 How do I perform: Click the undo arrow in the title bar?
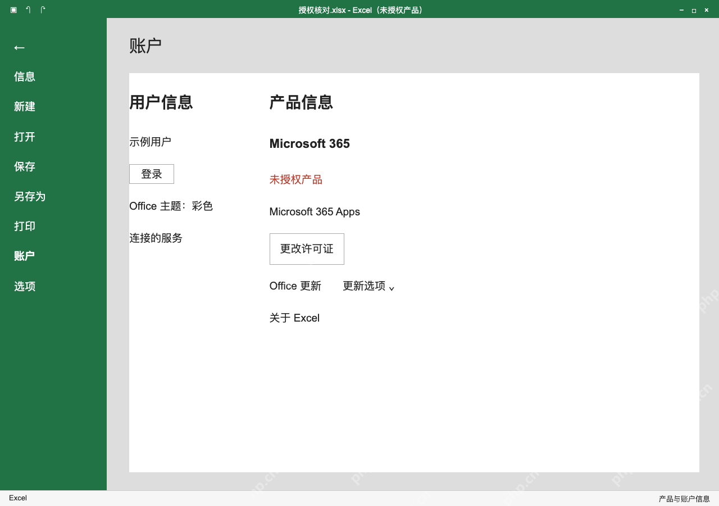pyautogui.click(x=28, y=10)
